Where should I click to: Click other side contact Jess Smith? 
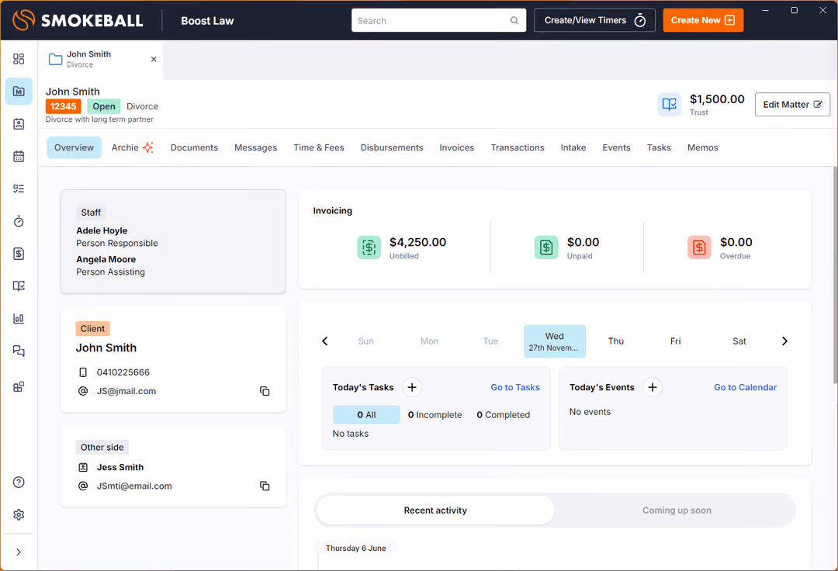pos(119,467)
